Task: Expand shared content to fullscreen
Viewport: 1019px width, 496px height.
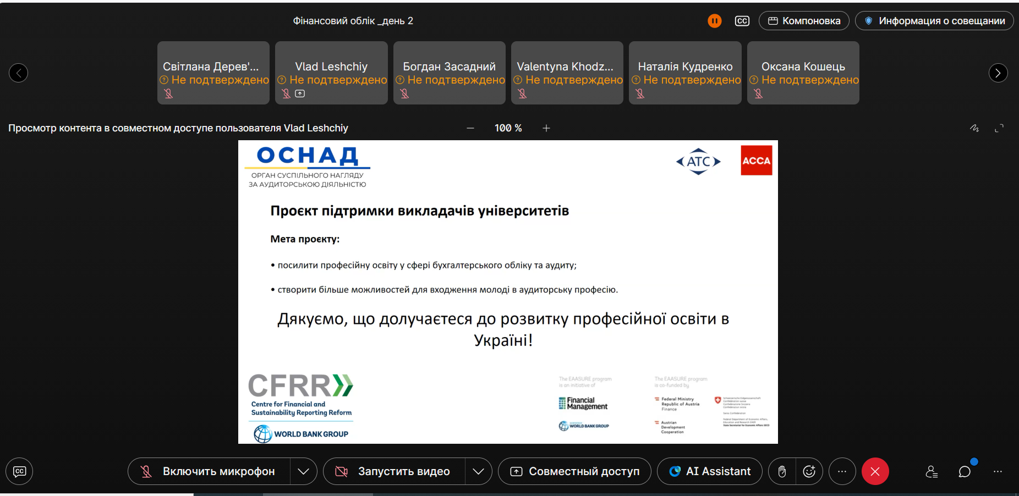Action: pyautogui.click(x=999, y=128)
